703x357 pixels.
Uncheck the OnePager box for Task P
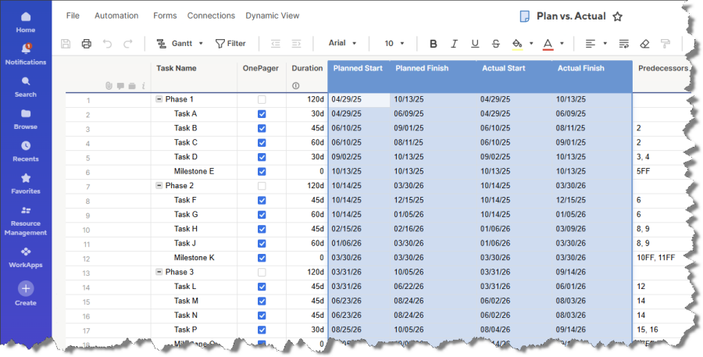click(x=262, y=330)
